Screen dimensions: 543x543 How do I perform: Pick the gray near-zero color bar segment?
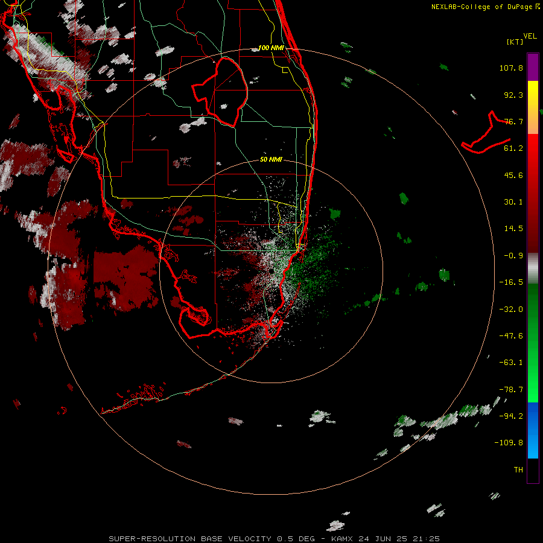(533, 267)
